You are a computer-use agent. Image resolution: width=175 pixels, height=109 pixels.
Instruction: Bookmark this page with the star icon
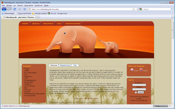[134, 9]
